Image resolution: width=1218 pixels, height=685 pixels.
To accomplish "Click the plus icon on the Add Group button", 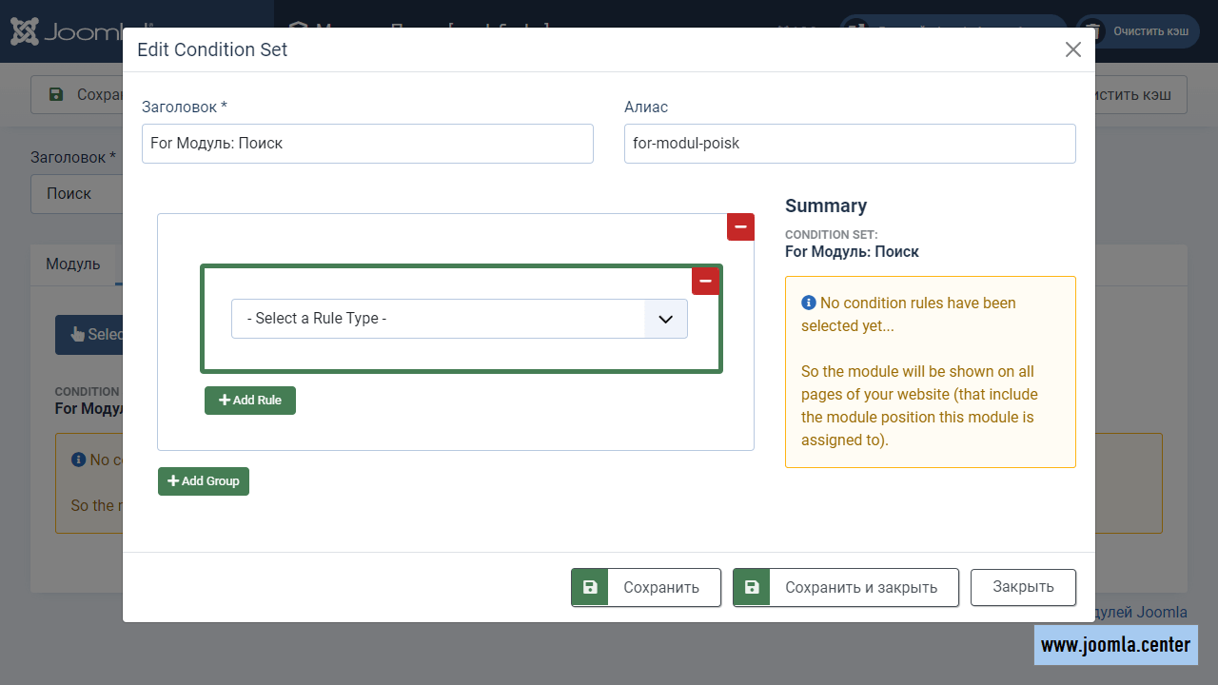I will pyautogui.click(x=173, y=481).
